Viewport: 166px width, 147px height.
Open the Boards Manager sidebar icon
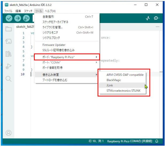click(9, 41)
